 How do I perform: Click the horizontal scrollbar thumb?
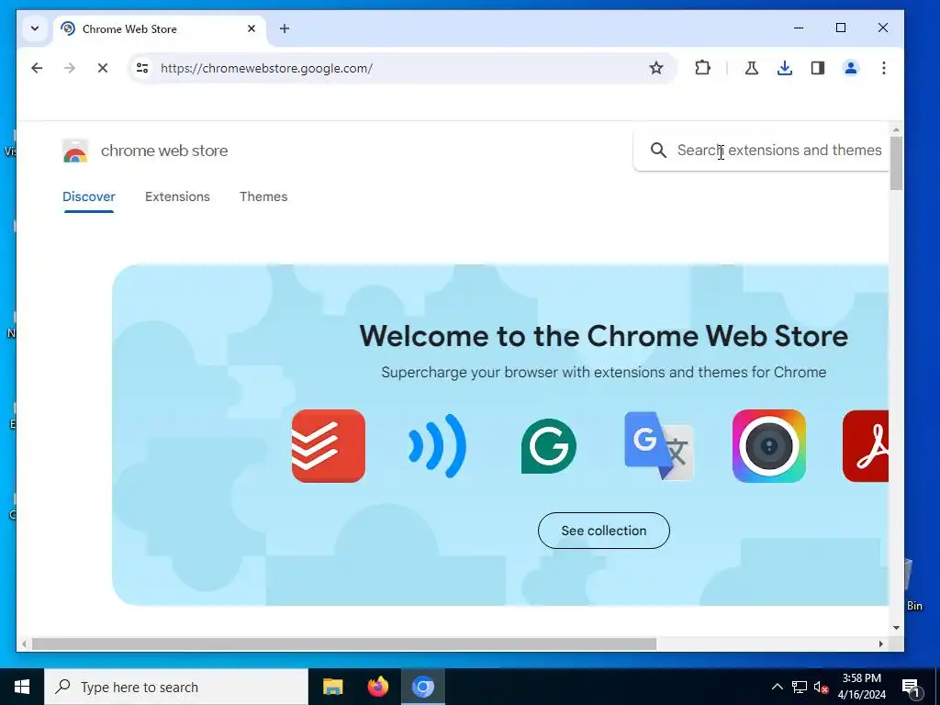344,643
